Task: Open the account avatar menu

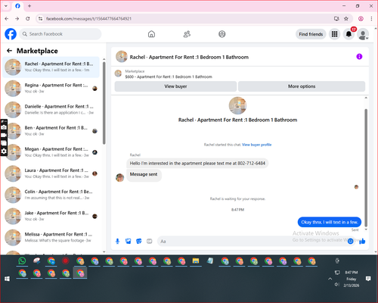Action: tap(363, 34)
